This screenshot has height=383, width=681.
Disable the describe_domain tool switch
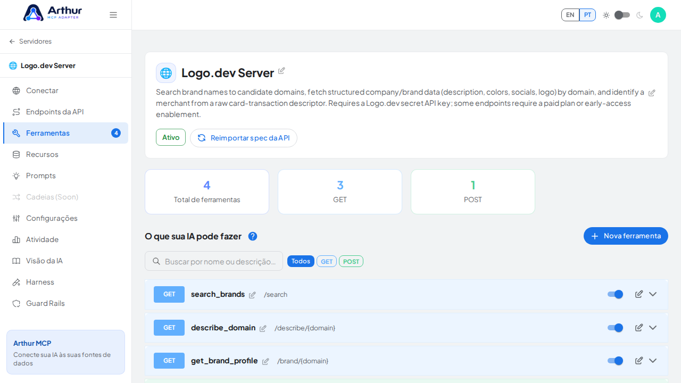coord(616,328)
